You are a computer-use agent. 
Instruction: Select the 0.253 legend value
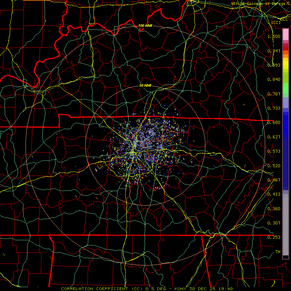274,237
